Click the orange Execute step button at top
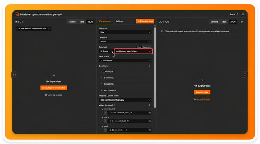The height and width of the screenshot is (144, 260). coord(145,21)
